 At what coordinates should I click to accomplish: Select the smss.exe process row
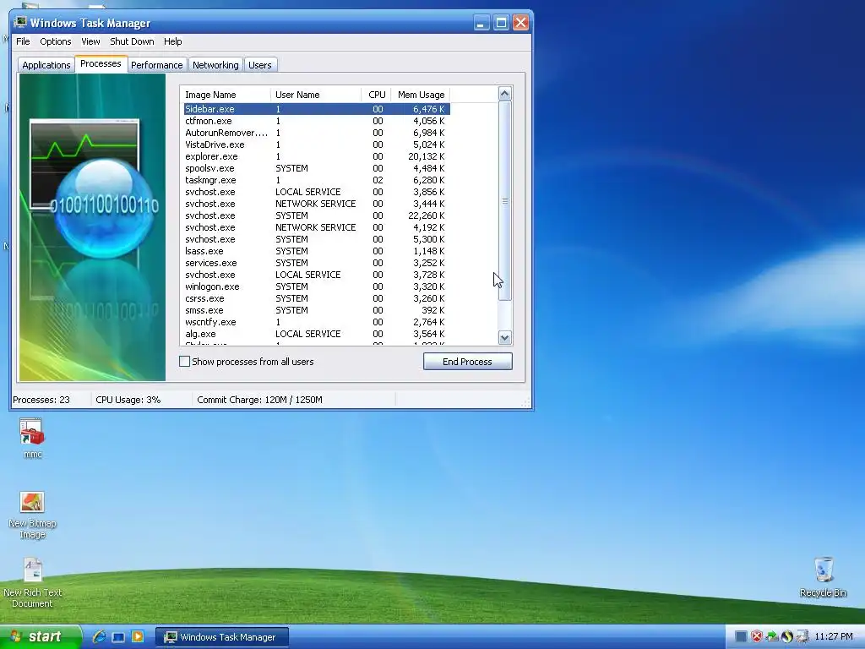point(317,311)
